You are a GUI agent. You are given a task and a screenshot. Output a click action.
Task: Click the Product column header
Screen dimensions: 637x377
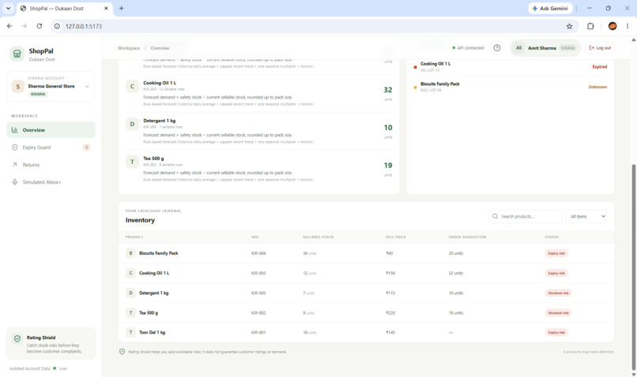[134, 237]
